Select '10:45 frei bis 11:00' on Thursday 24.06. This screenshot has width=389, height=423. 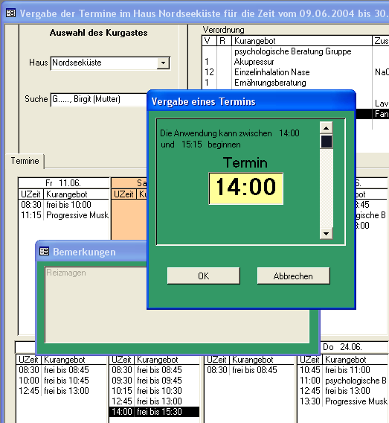tap(343, 370)
